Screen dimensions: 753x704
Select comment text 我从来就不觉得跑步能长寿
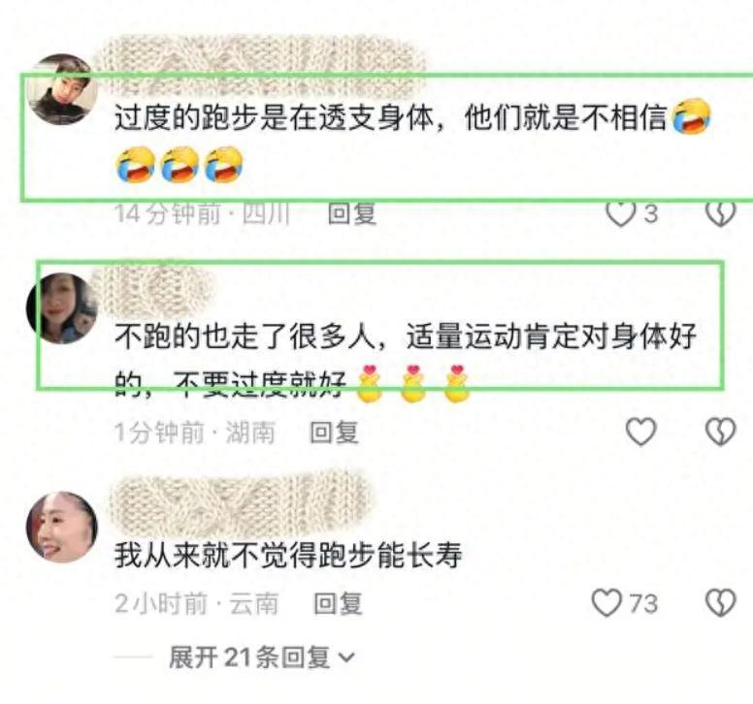coord(288,555)
